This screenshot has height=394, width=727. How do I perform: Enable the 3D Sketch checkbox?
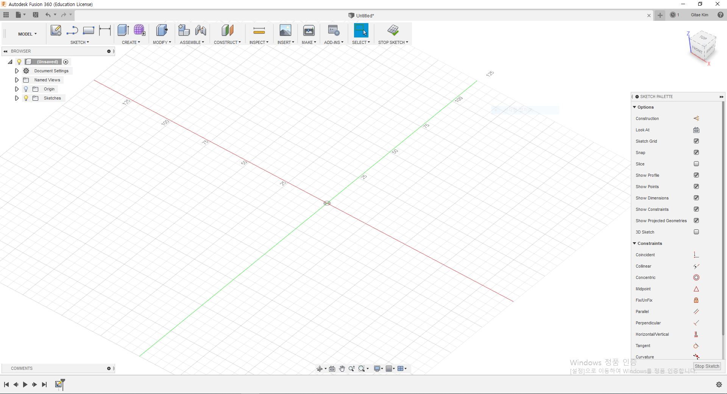point(696,232)
